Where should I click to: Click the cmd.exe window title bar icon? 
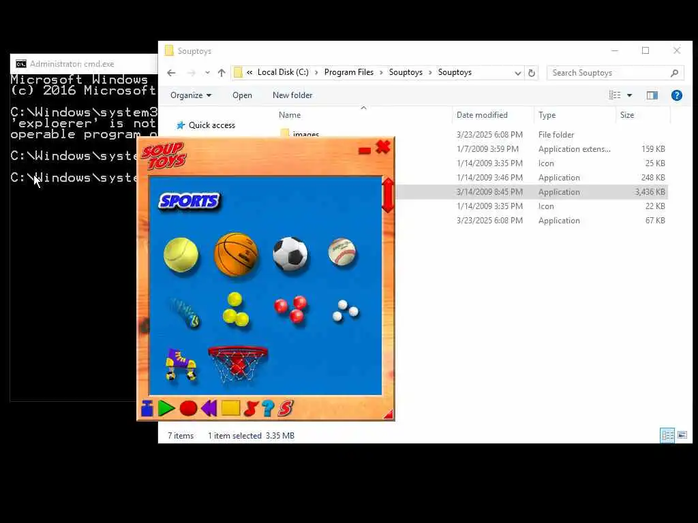click(x=21, y=64)
